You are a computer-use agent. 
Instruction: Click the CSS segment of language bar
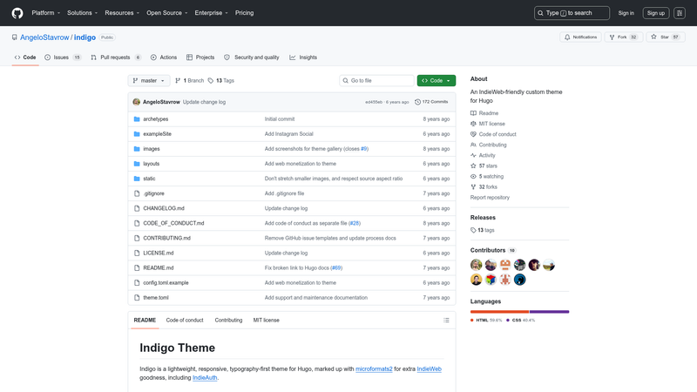click(x=550, y=312)
